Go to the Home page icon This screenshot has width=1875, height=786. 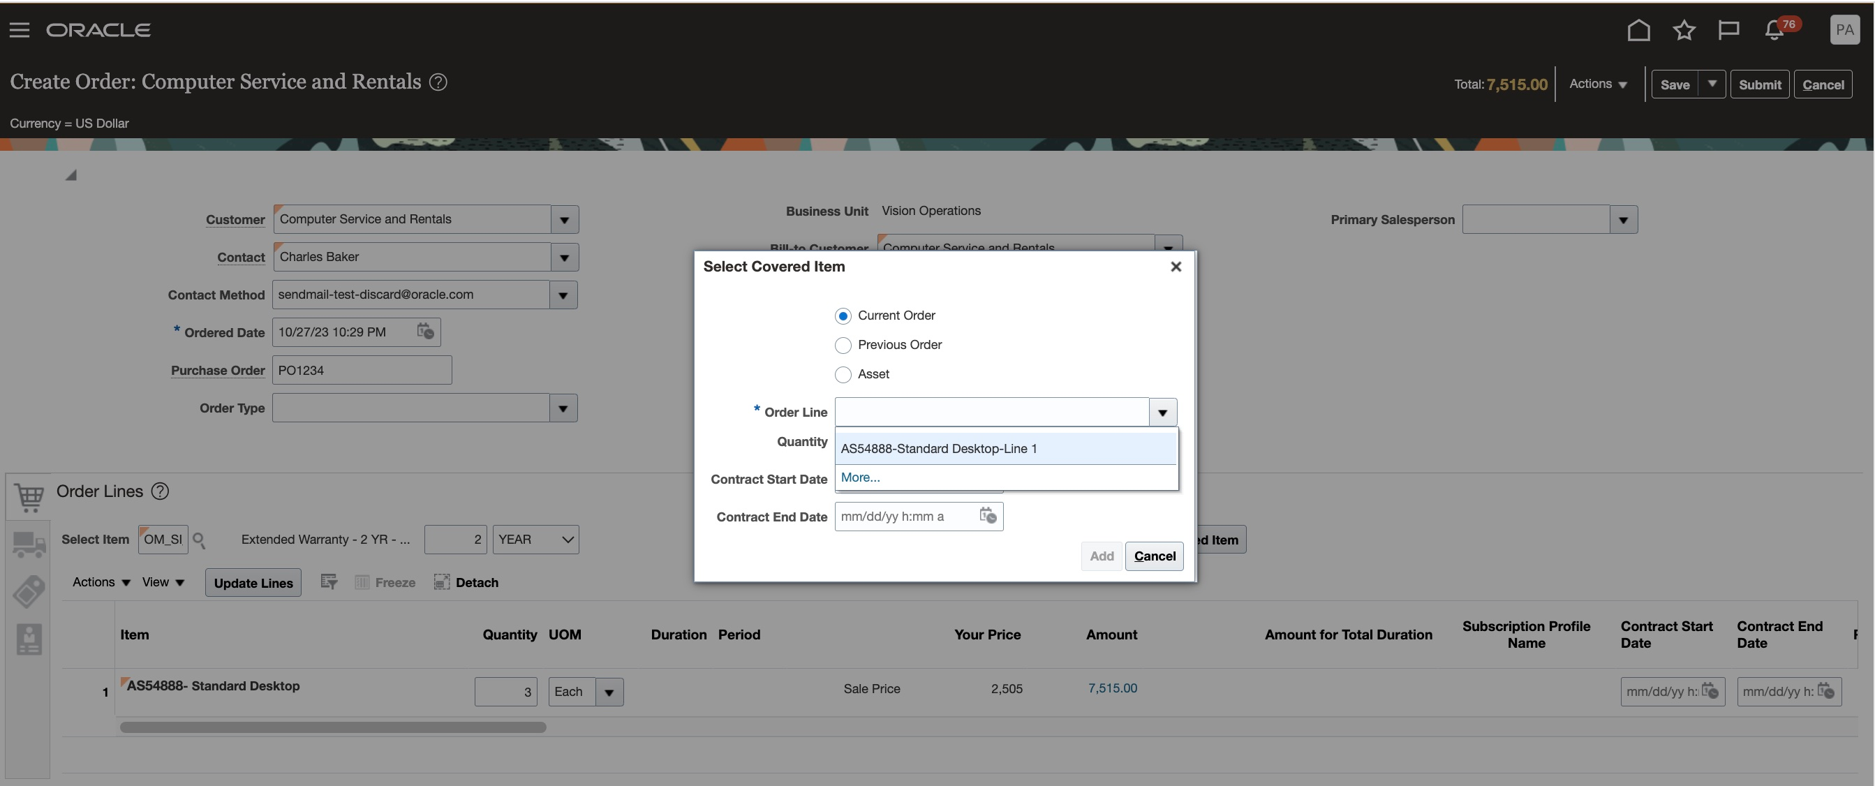(1638, 30)
